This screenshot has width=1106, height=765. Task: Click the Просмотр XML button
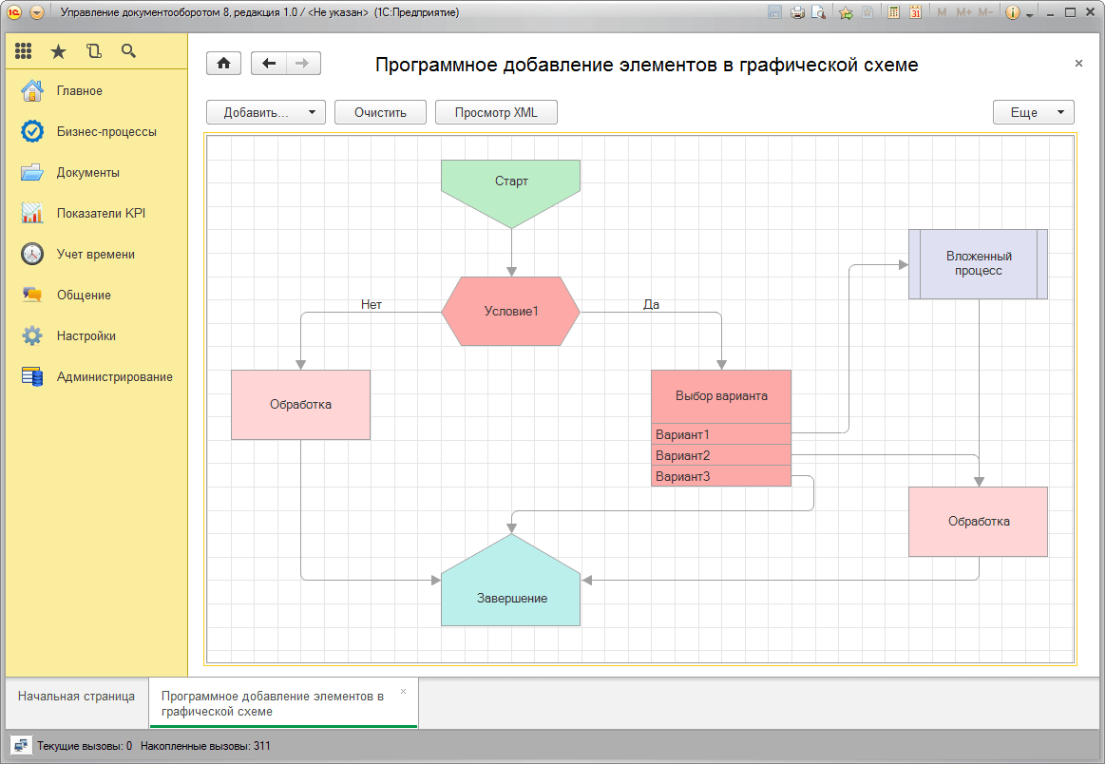point(496,112)
